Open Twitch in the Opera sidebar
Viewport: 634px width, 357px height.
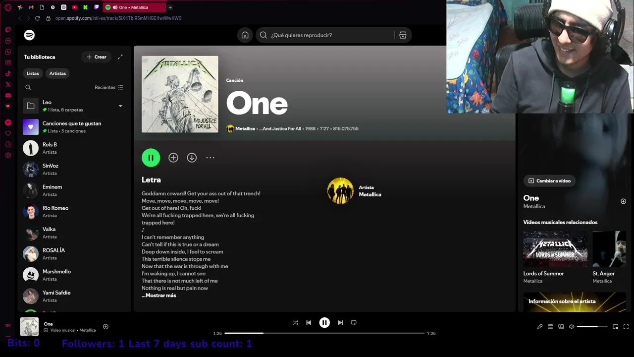[x=8, y=30]
